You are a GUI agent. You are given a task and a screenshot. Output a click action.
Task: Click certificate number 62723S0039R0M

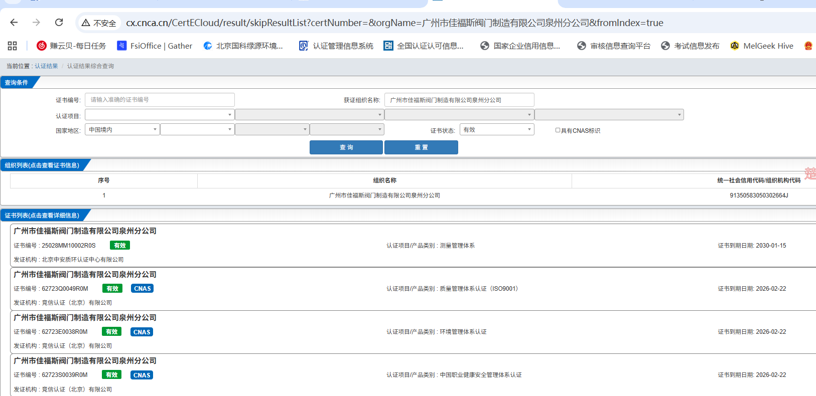(65, 375)
